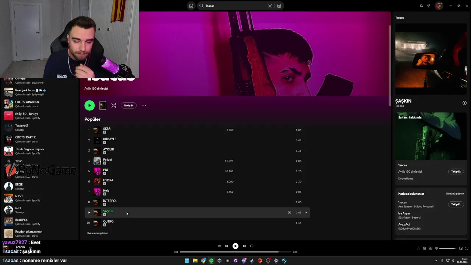
Task: Select the İNTERPOL track
Action: (197, 202)
